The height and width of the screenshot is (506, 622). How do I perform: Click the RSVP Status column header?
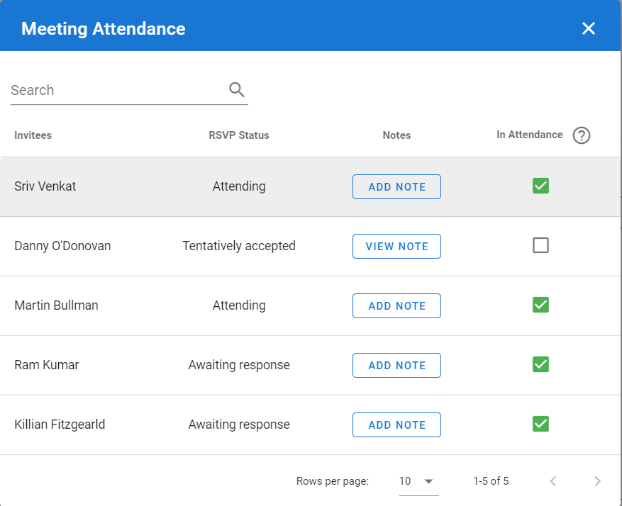pos(239,135)
